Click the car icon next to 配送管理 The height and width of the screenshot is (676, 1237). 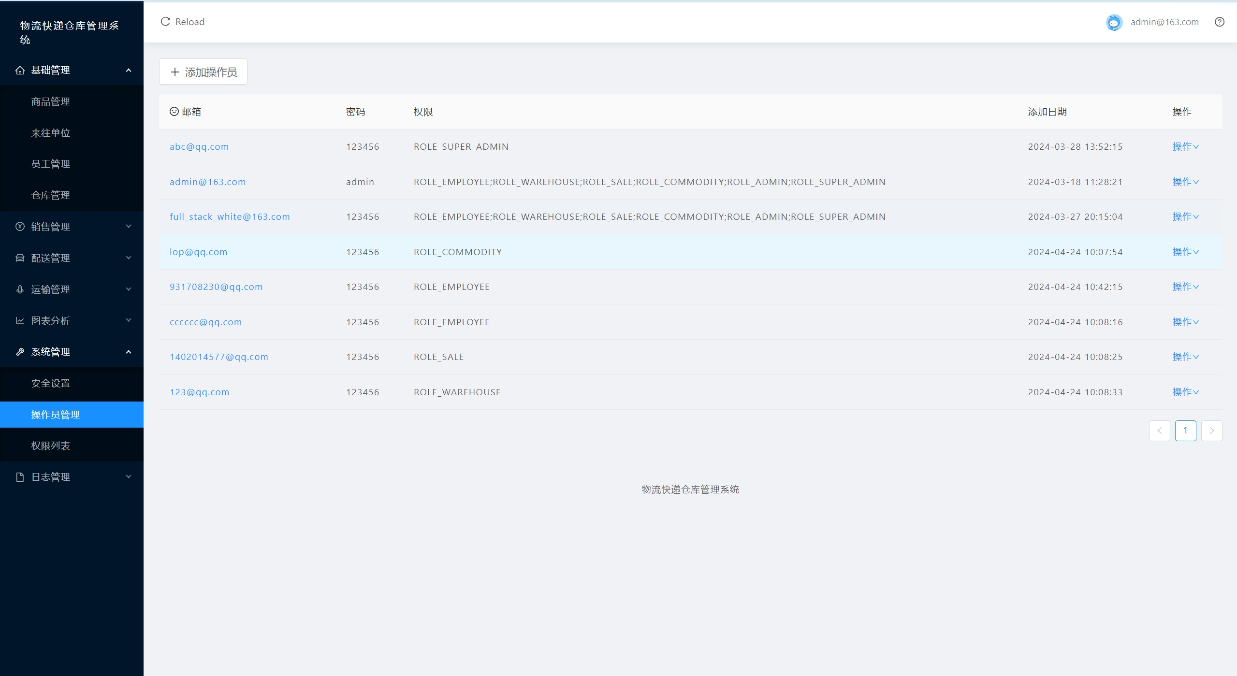point(20,258)
